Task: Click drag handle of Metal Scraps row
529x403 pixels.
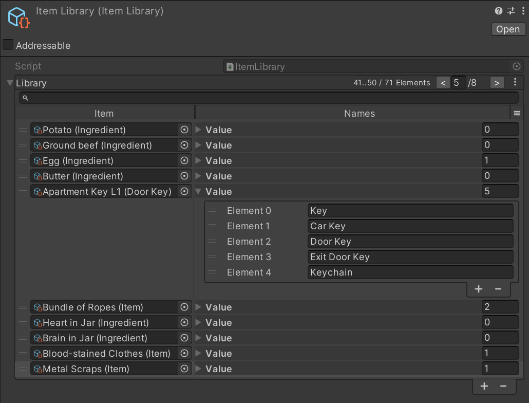Action: 23,369
